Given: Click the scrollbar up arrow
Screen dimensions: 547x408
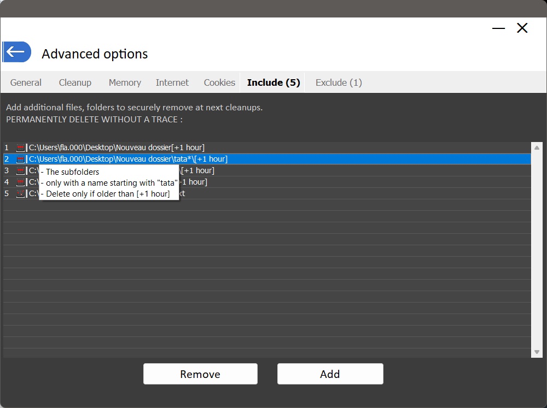Looking at the screenshot, I should [537, 147].
